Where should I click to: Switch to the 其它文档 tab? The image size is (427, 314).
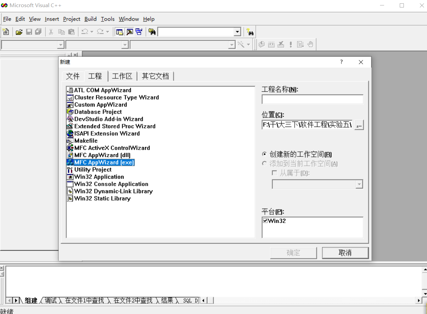pos(155,76)
